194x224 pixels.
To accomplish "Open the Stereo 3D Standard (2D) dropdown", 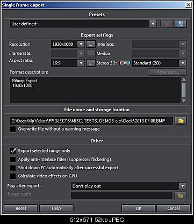I will [183, 63].
